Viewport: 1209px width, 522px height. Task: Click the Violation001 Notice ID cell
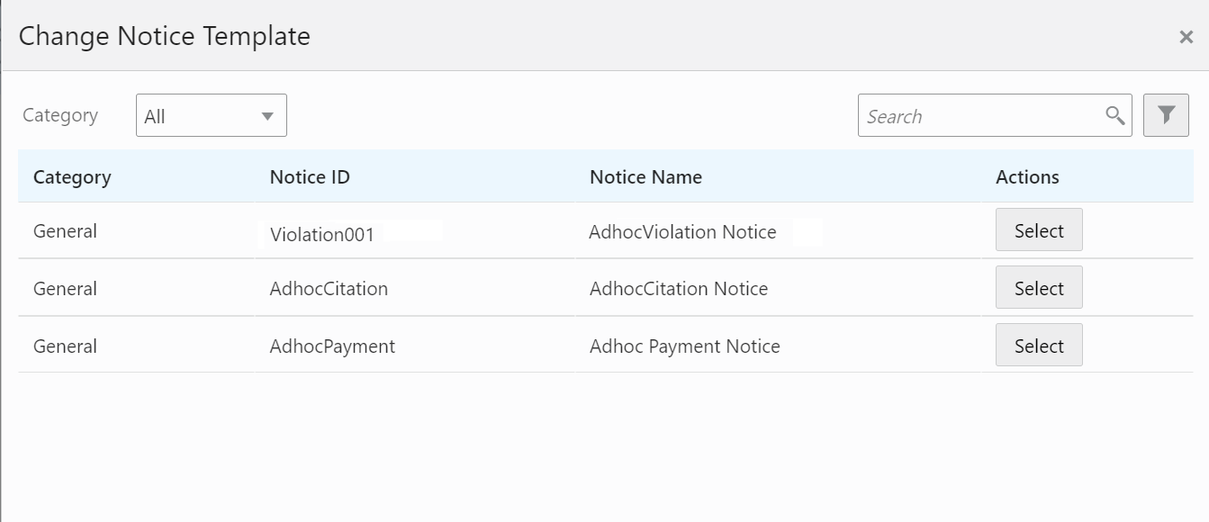pos(321,235)
